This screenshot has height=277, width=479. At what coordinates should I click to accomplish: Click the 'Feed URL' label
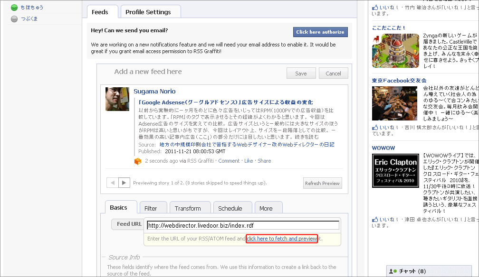click(x=129, y=224)
